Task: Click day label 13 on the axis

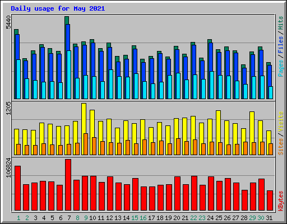Action: click(x=118, y=218)
